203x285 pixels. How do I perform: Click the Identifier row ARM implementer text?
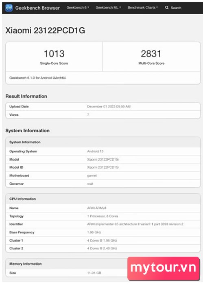pyautogui.click(x=135, y=224)
